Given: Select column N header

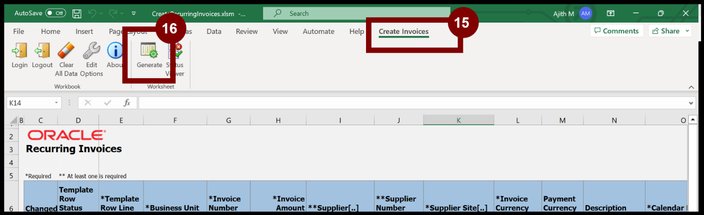Looking at the screenshot, I should (614, 120).
